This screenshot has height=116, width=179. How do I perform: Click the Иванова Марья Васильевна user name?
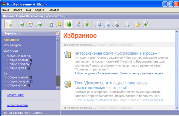click(23, 16)
